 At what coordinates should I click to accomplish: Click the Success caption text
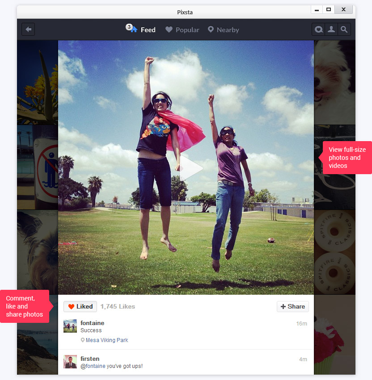pos(91,330)
